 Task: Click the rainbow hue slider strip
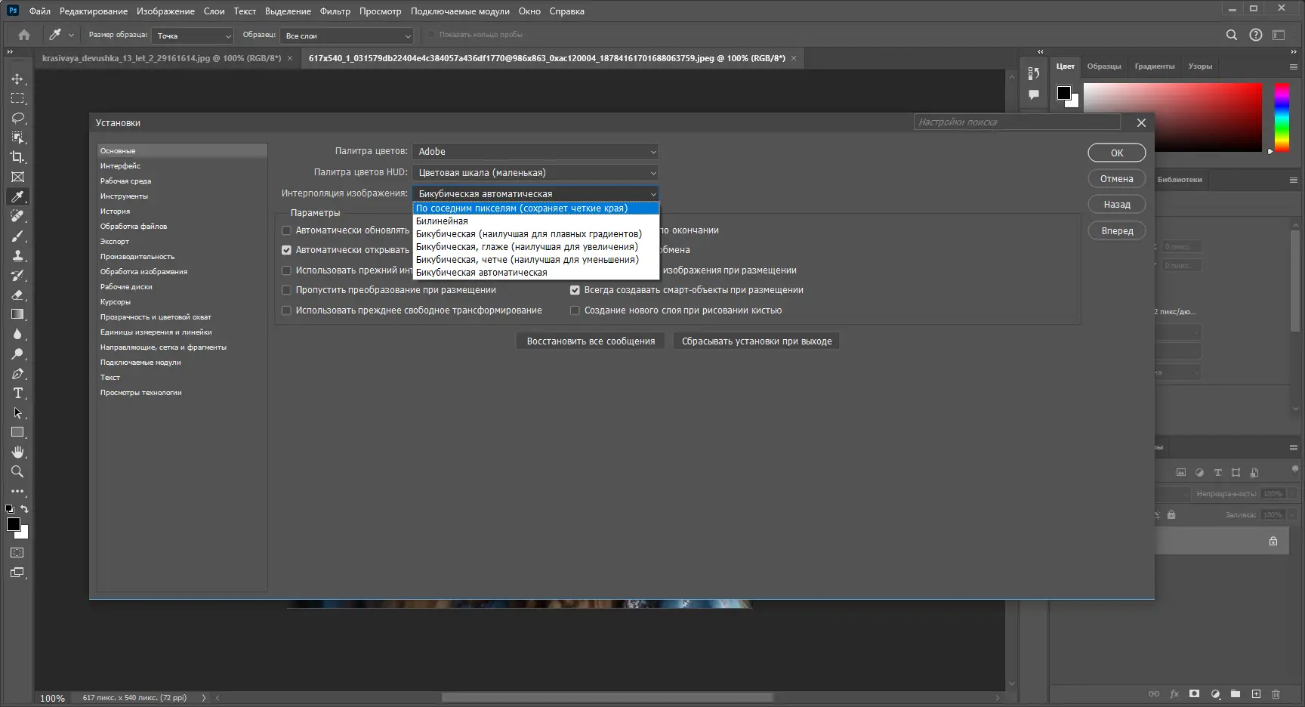tap(1282, 117)
